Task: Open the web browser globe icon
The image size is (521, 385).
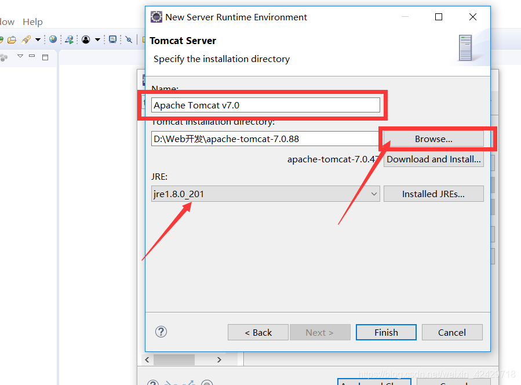Action: point(53,39)
